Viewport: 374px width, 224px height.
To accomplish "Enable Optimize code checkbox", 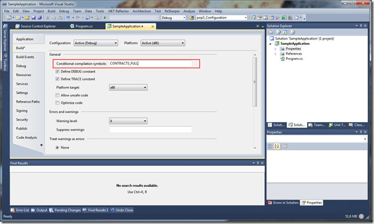I will [x=57, y=103].
